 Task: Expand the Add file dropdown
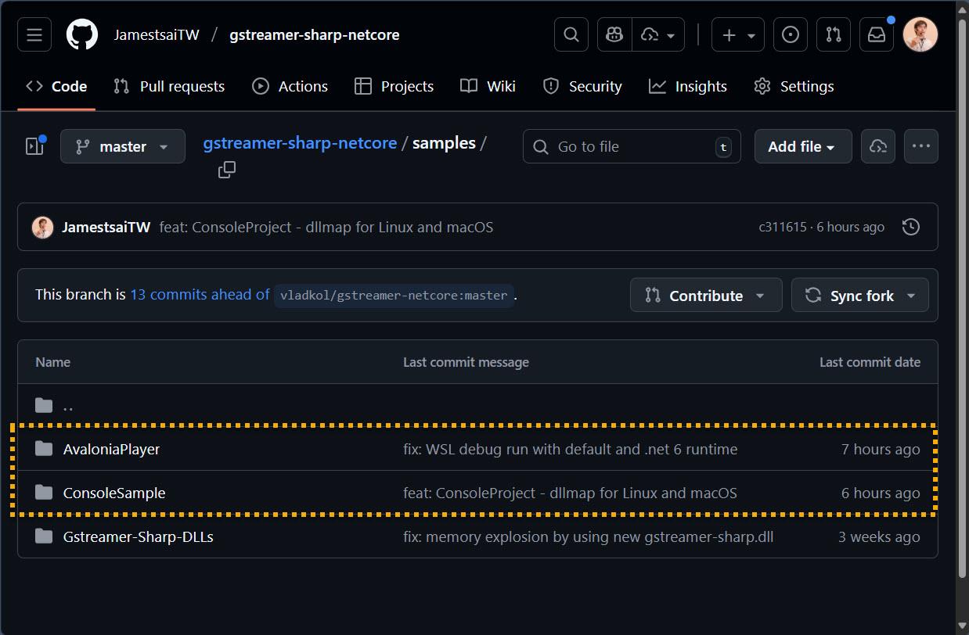[802, 146]
